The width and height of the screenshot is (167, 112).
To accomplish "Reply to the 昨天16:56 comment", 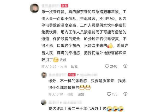I will pos(74,66).
